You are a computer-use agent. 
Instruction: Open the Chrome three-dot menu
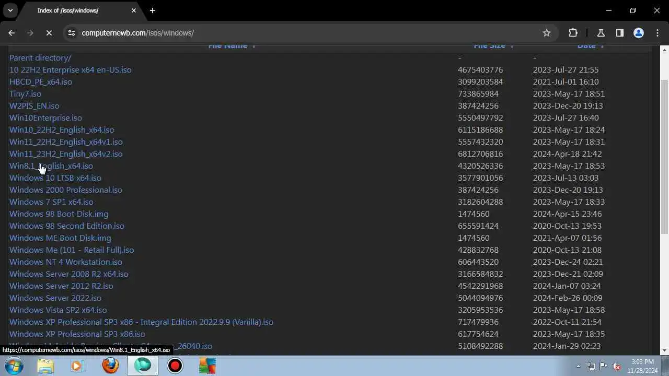(658, 33)
